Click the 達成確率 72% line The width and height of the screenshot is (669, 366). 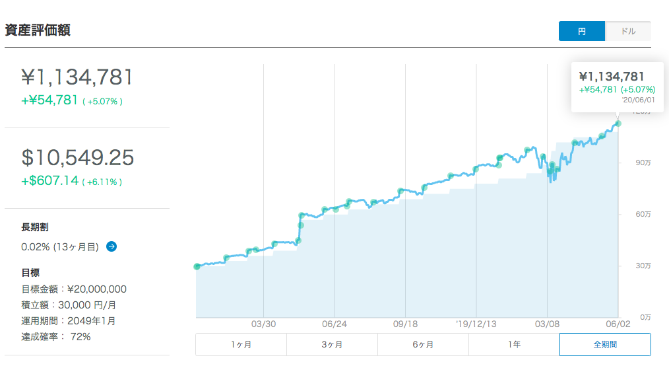tap(56, 336)
